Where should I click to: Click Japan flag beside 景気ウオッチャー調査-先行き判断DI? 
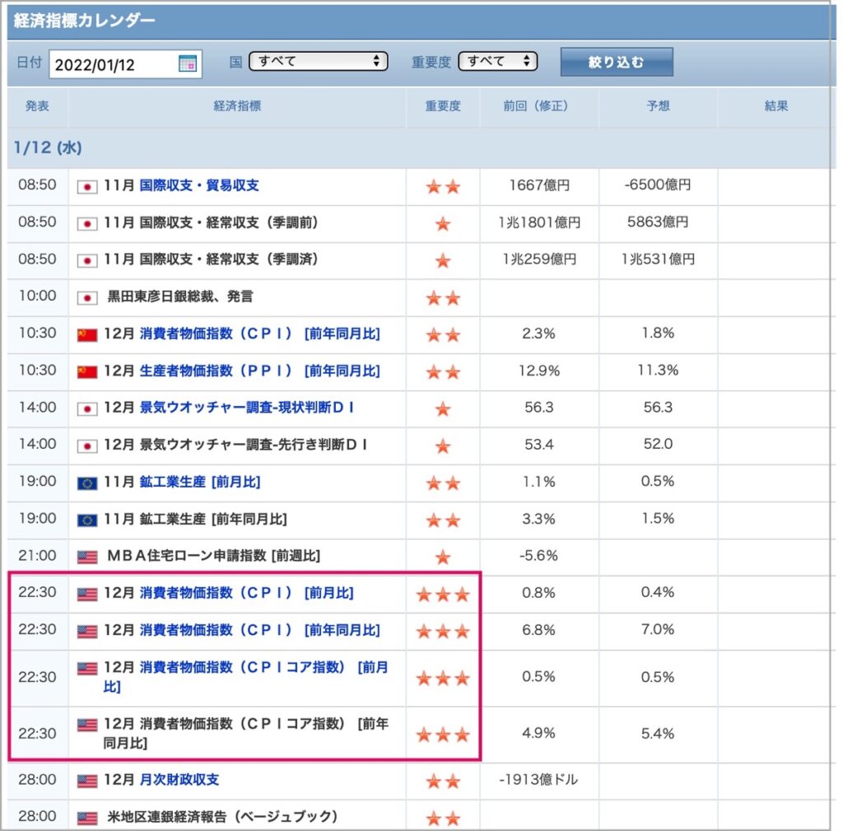[x=87, y=446]
